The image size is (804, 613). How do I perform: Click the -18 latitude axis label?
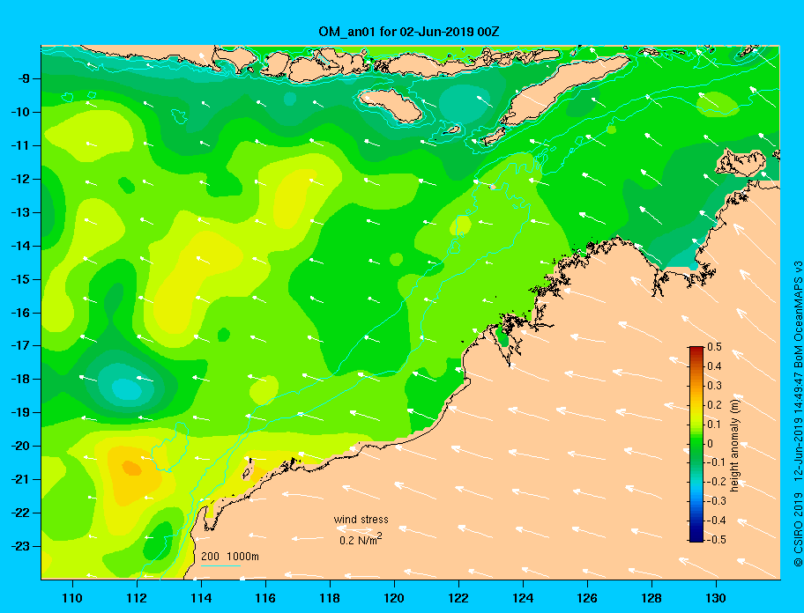20,379
